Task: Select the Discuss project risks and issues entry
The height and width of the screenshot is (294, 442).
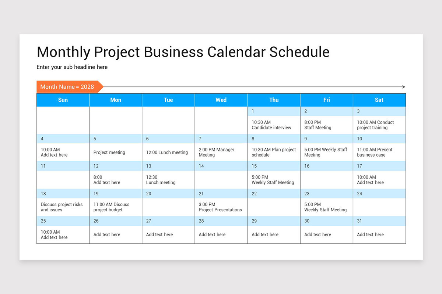Action: point(62,207)
